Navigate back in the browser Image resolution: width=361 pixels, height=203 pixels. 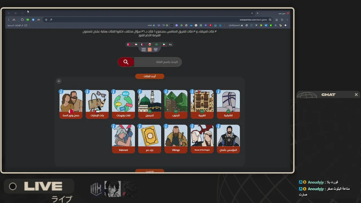click(287, 20)
